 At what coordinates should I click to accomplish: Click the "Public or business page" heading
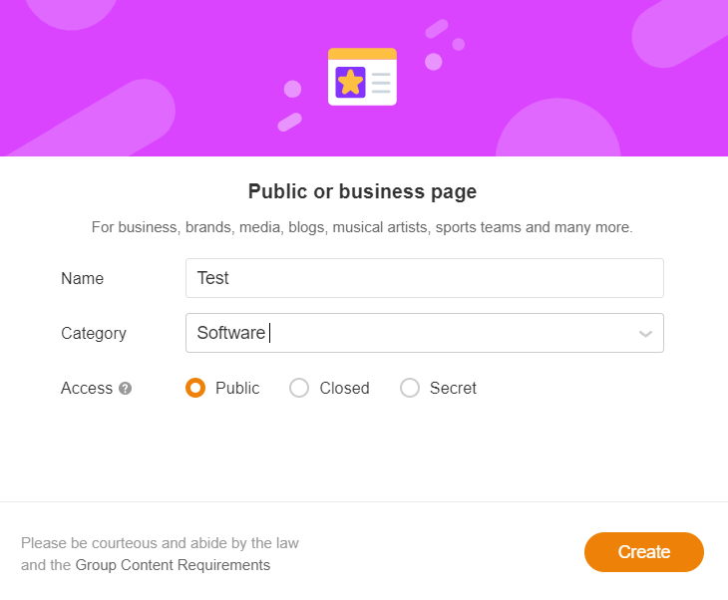tap(362, 191)
